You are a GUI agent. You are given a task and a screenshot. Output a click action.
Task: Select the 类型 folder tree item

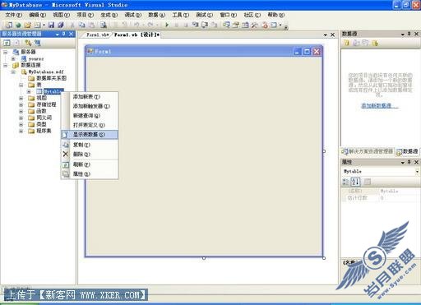[41, 124]
